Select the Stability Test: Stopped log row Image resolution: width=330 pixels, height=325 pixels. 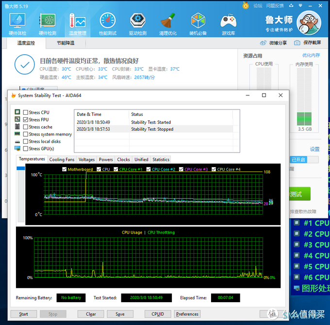click(154, 129)
